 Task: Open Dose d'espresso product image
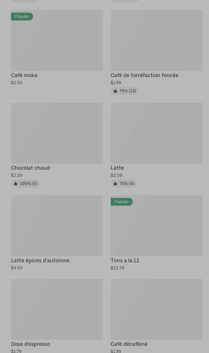(x=57, y=309)
